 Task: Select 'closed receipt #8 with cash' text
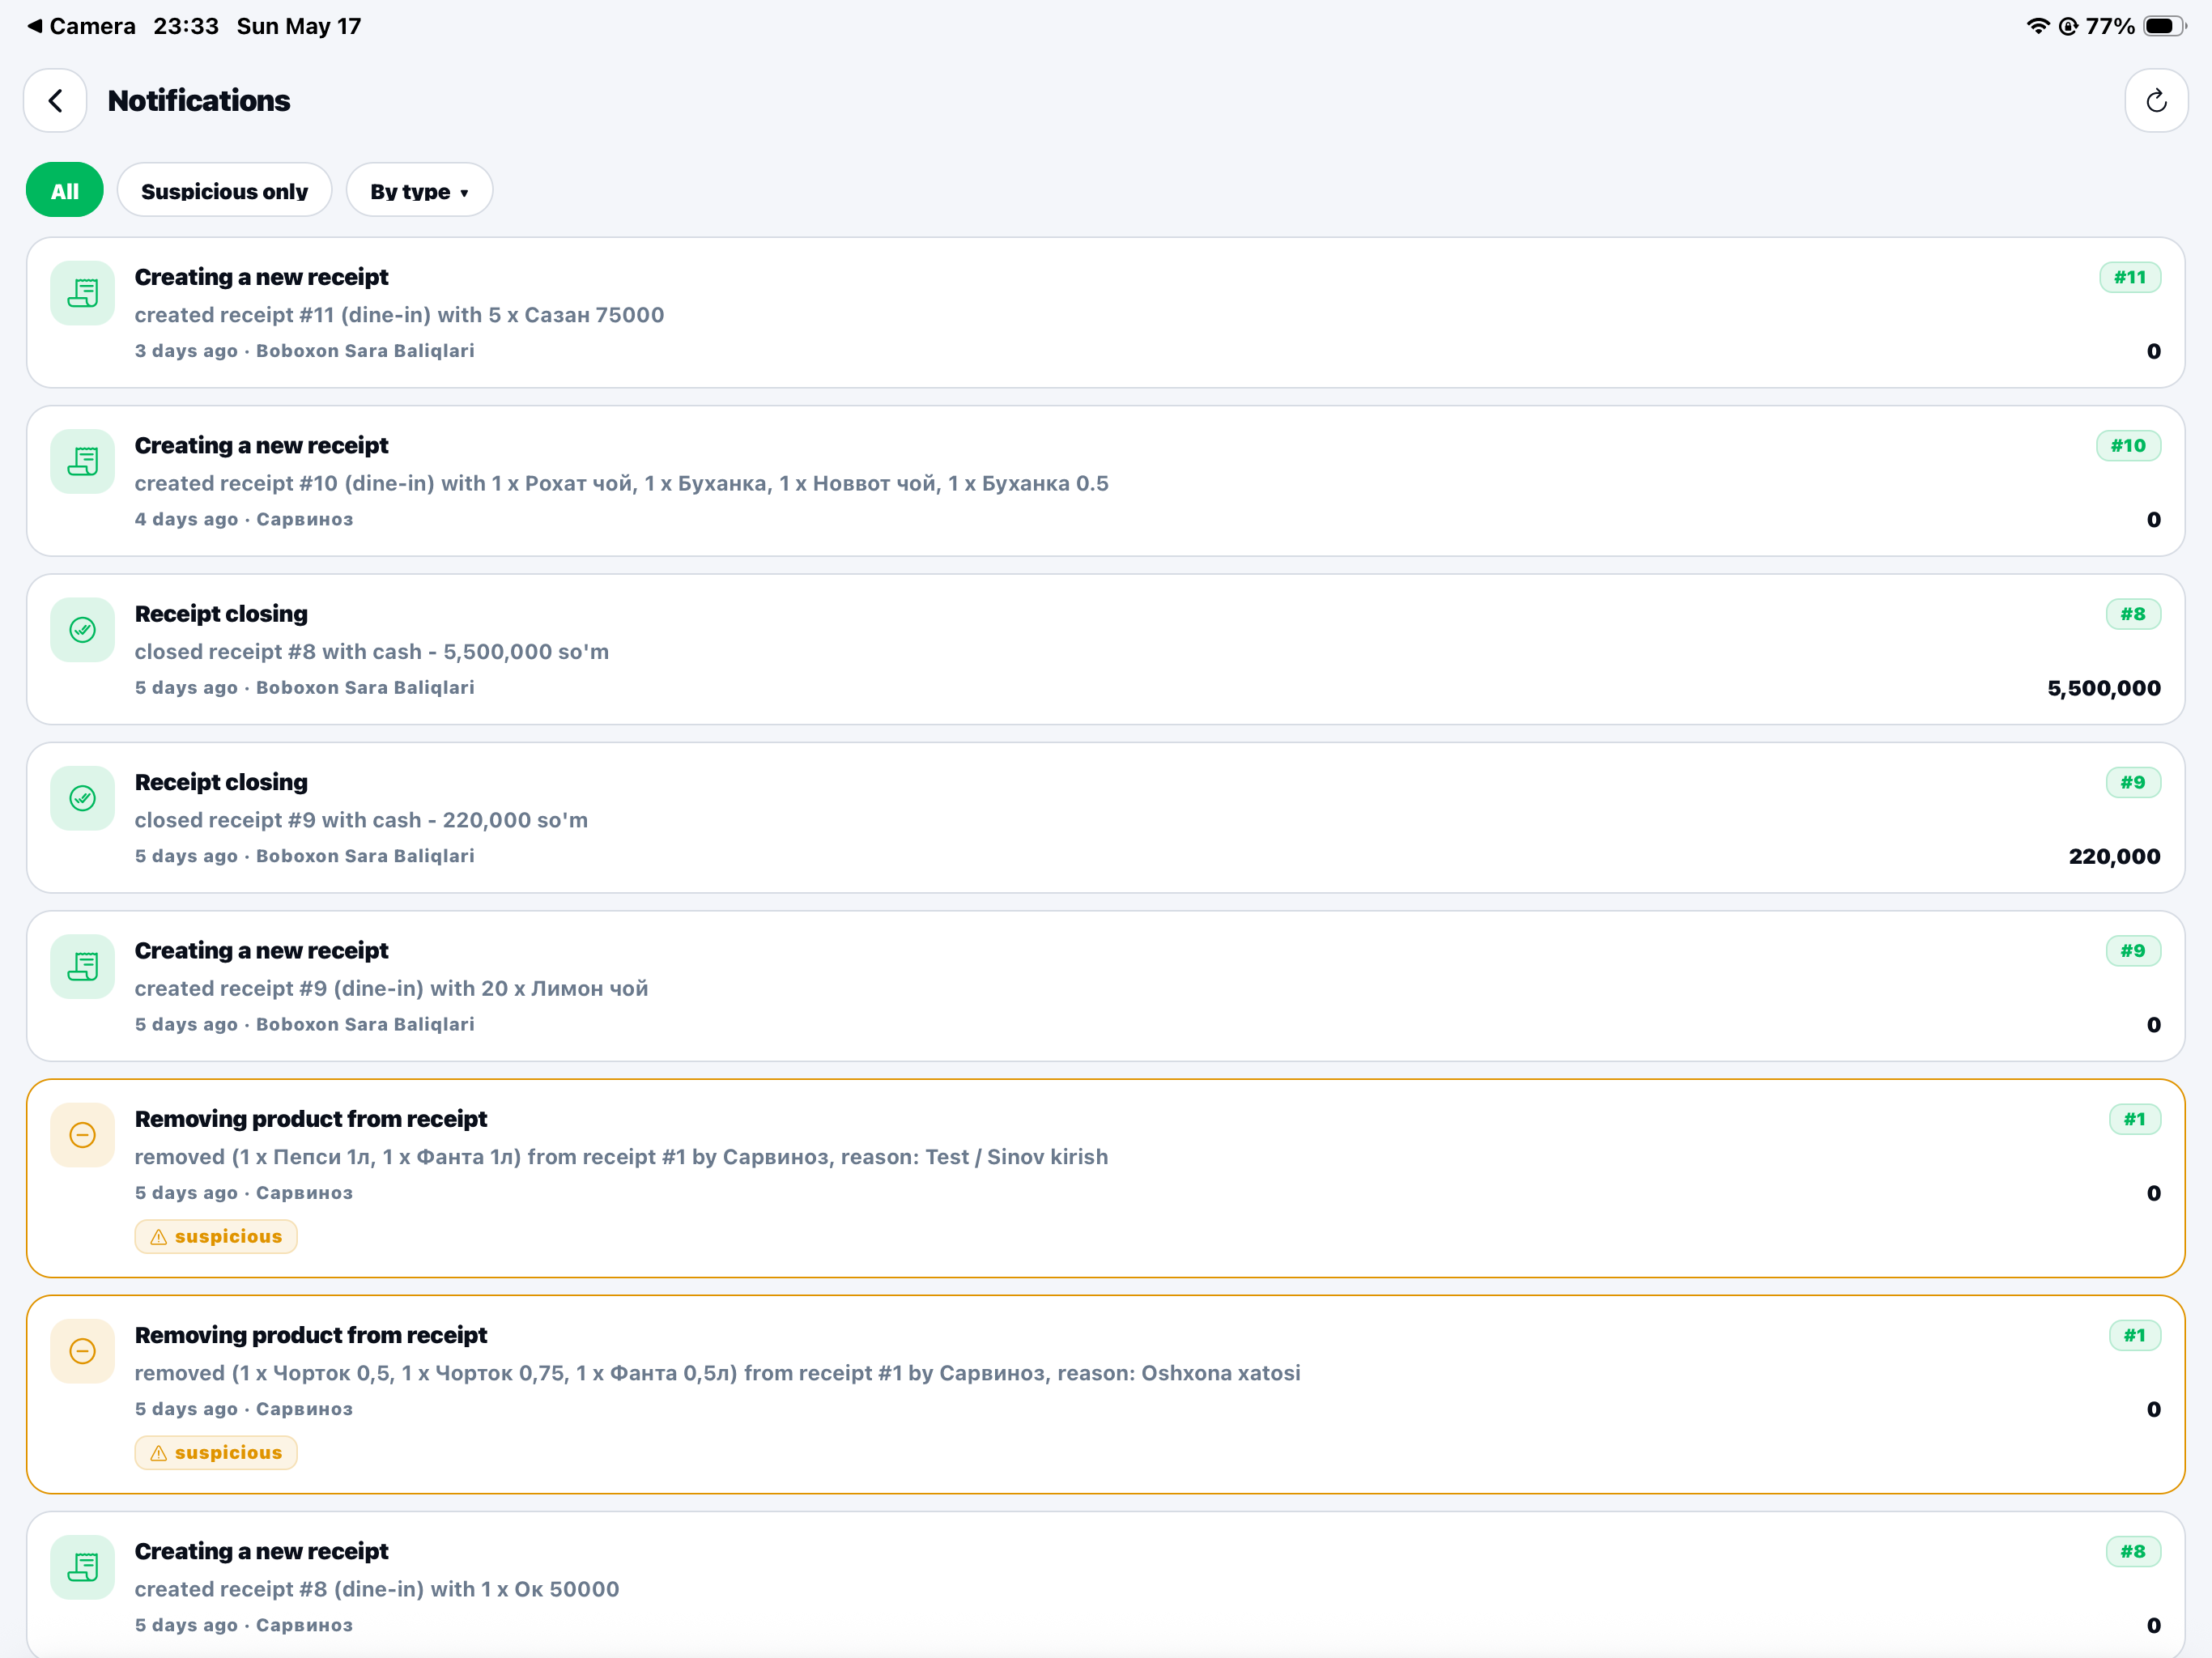pyautogui.click(x=372, y=652)
